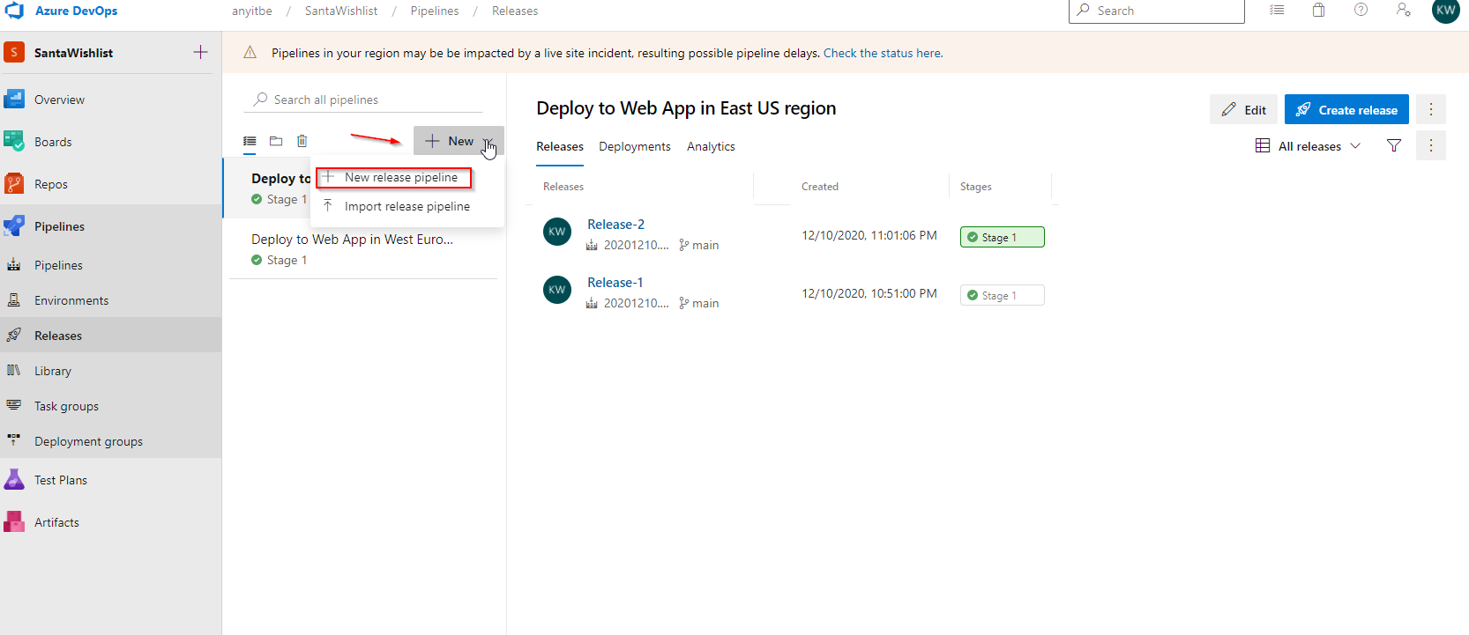Click the Create release button
The width and height of the screenshot is (1469, 635).
tap(1346, 110)
